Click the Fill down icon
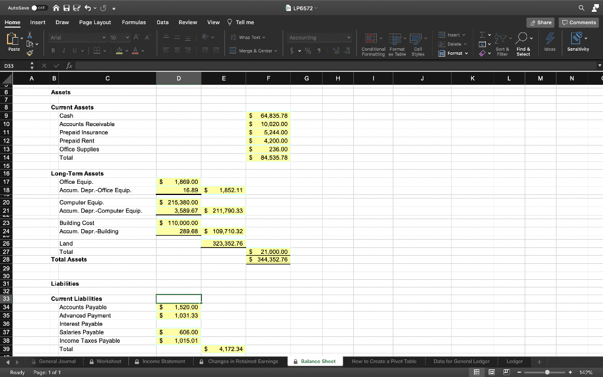 pos(482,44)
